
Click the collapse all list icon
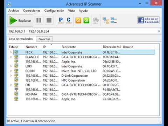[x=114, y=20]
